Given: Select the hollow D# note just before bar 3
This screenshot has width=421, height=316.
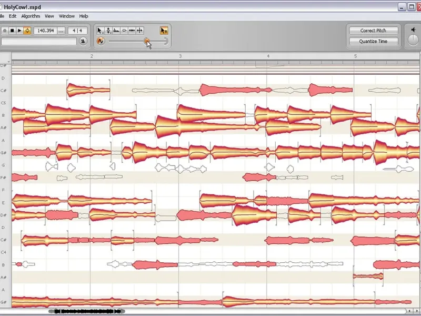Looking at the screenshot, I should coord(166,218).
